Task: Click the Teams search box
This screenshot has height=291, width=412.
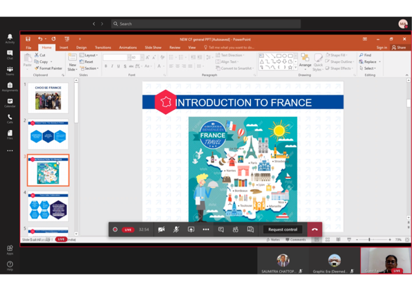Action: coord(206,24)
